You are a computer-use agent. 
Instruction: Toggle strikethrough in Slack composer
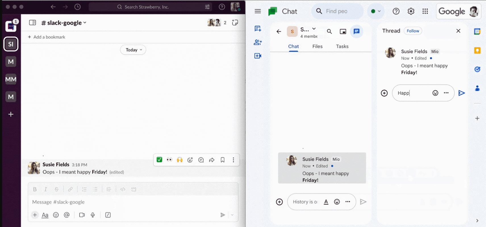[x=56, y=189]
